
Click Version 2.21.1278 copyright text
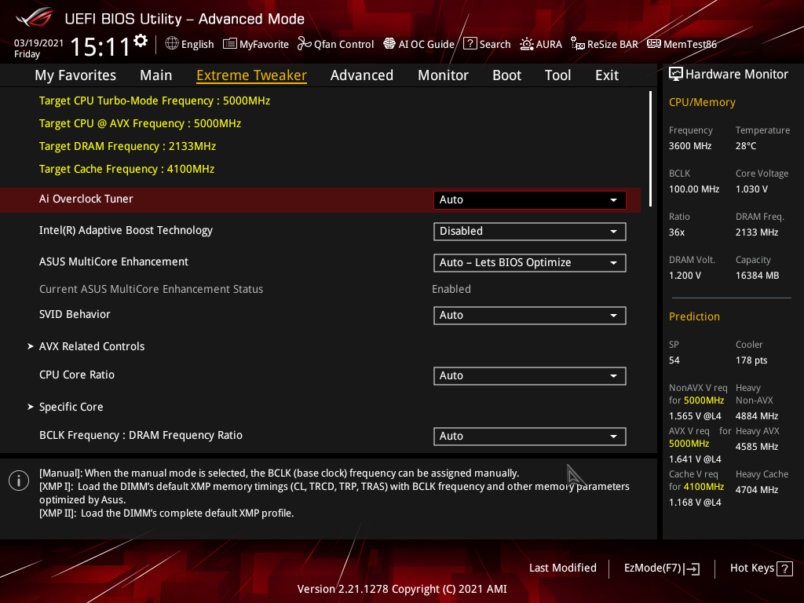(402, 589)
